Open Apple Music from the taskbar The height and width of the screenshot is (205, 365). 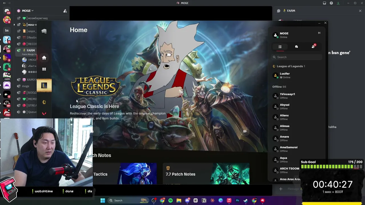[229, 200]
